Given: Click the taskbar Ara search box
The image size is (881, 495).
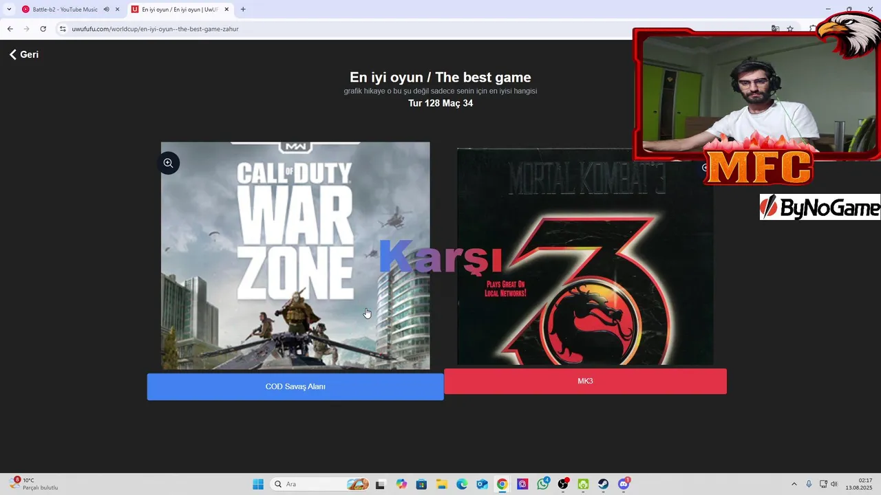Looking at the screenshot, I should [x=320, y=484].
